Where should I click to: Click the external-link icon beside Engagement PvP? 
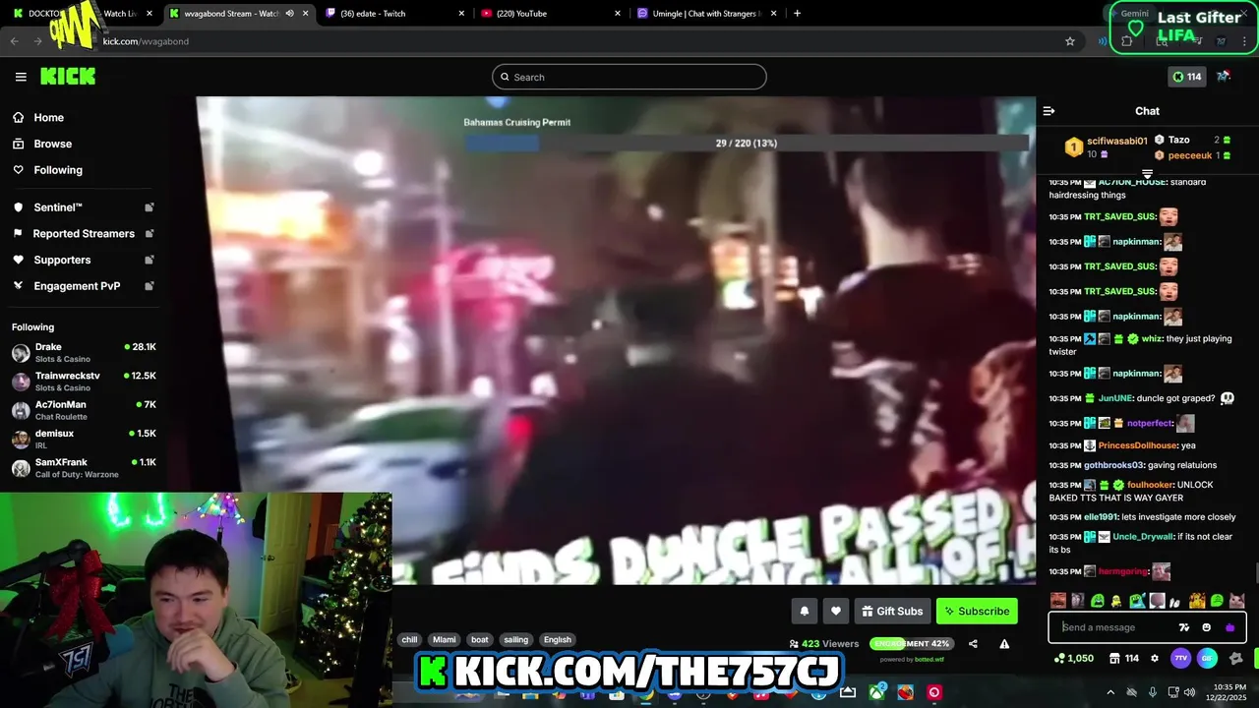tap(150, 286)
